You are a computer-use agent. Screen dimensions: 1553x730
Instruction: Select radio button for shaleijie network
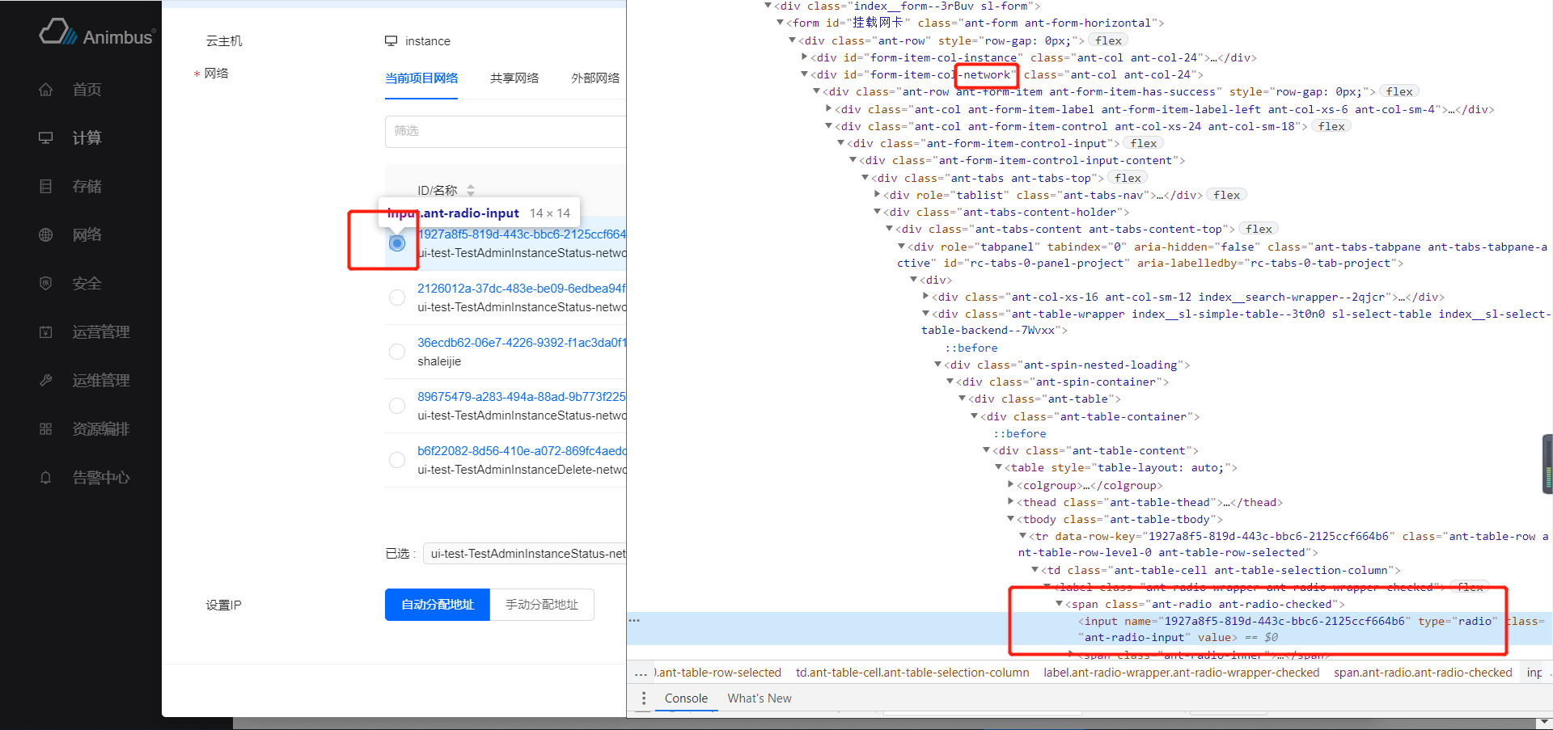(397, 352)
